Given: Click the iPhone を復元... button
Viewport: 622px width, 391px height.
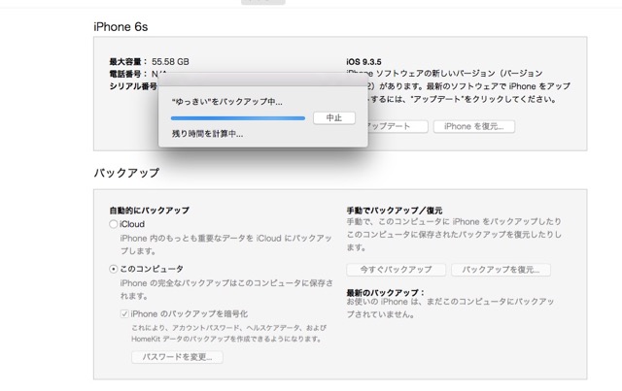Looking at the screenshot, I should 474,126.
